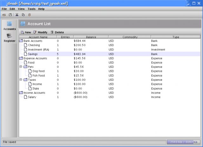Viewport: 203px width, 147px height.
Task: Select the Income Accounts row name
Action: coord(34,93)
